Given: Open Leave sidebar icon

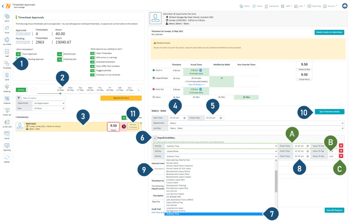Looking at the screenshot, I should (7, 75).
